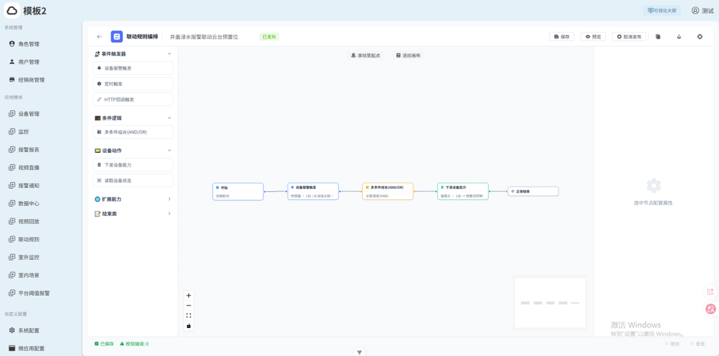Click the 校验错误: 0 warning indicator
The image size is (719, 356).
pyautogui.click(x=134, y=343)
